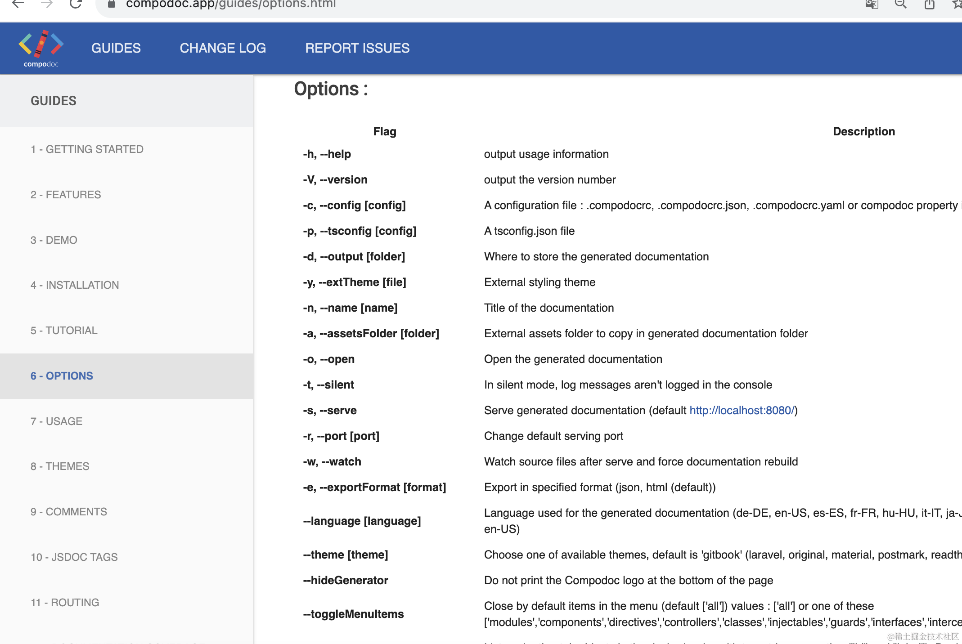Go to 1 - Getting Started guide
Screen dimensions: 962x644
[87, 149]
